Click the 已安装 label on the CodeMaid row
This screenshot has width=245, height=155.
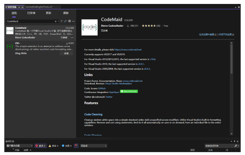pyautogui.click(x=64, y=38)
